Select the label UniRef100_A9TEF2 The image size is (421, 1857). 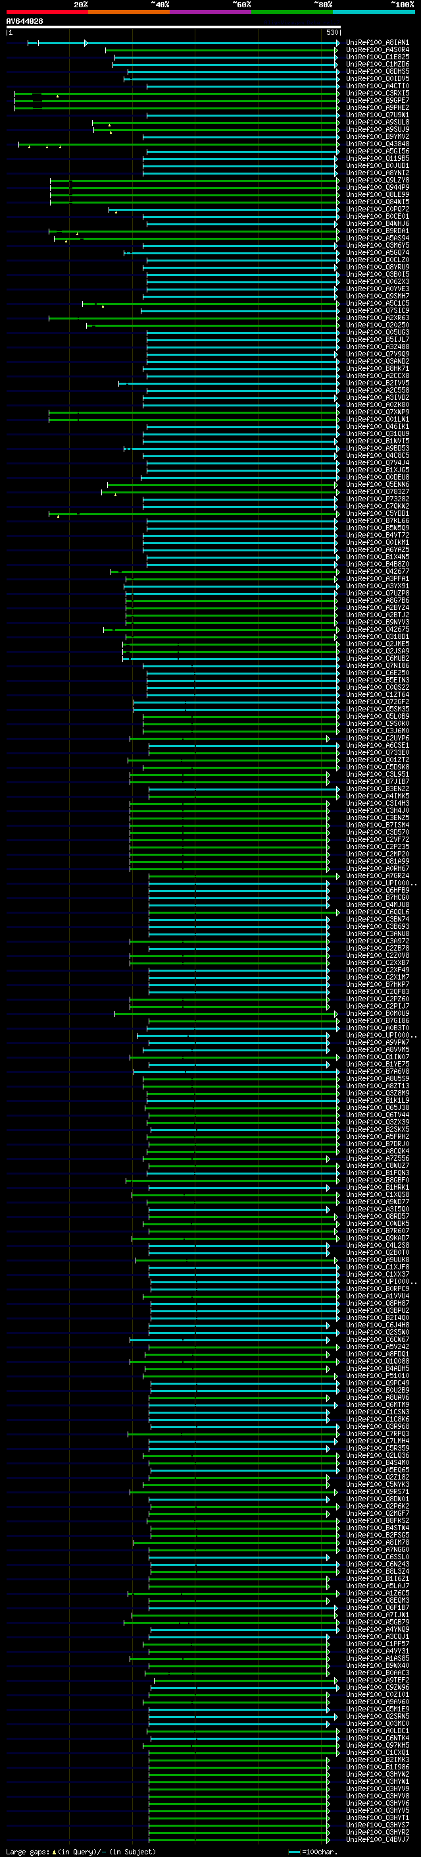click(377, 1680)
